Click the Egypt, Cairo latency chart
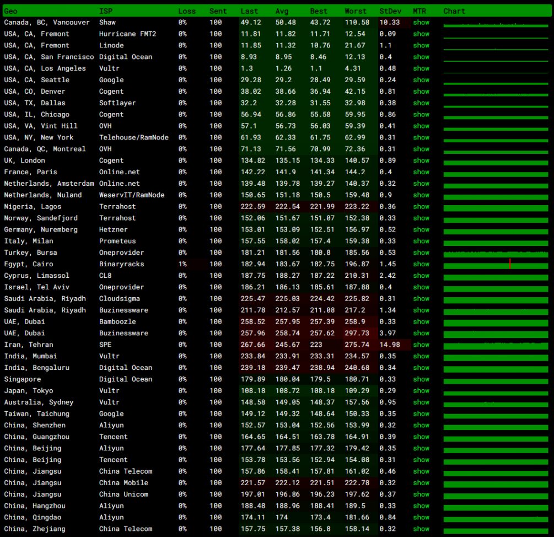This screenshot has width=554, height=537. coord(496,264)
